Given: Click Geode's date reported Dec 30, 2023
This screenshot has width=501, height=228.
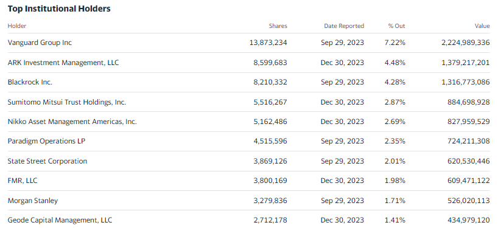Looking at the screenshot, I should pos(343,220).
